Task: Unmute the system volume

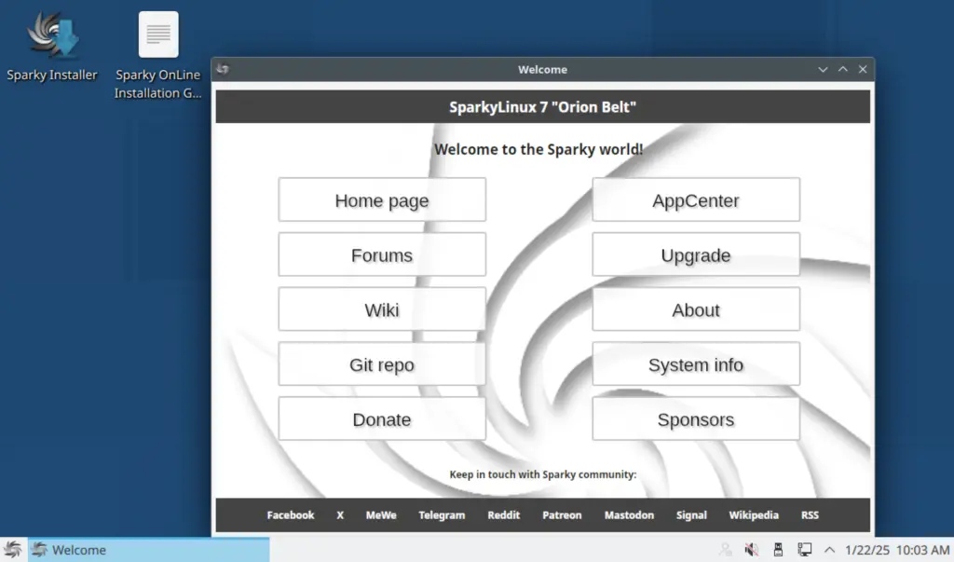Action: point(752,549)
